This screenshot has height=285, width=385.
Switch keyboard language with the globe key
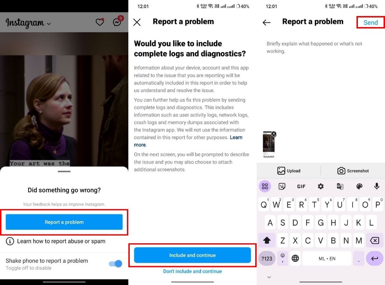pos(295,258)
